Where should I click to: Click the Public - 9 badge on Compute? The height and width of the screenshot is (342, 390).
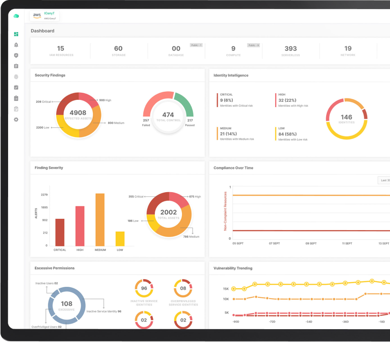(253, 45)
